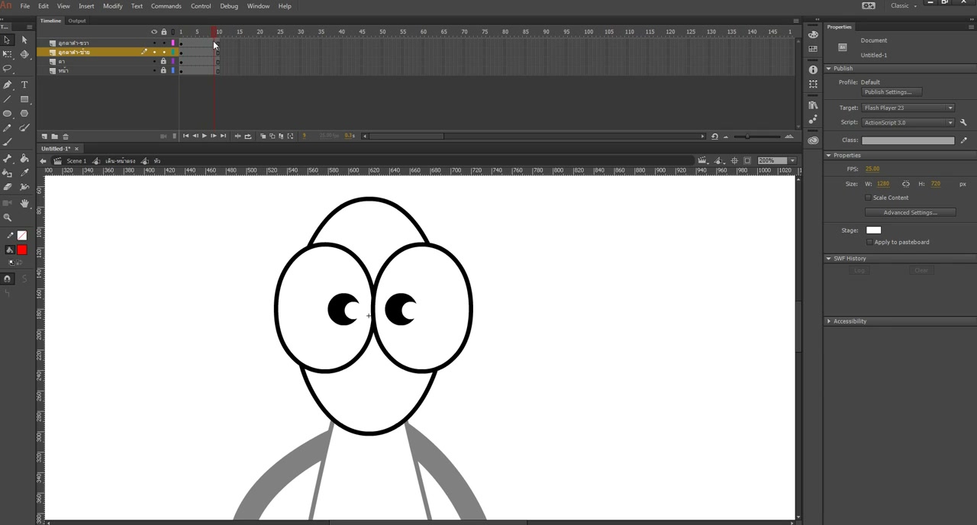
Task: Open the Script ActionScript 3.0 dropdown
Action: (908, 122)
